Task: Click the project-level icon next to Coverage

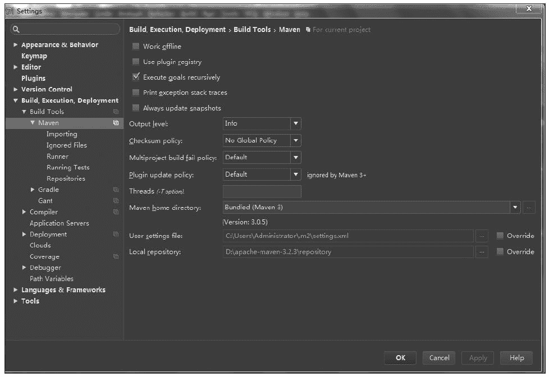Action: coord(116,257)
